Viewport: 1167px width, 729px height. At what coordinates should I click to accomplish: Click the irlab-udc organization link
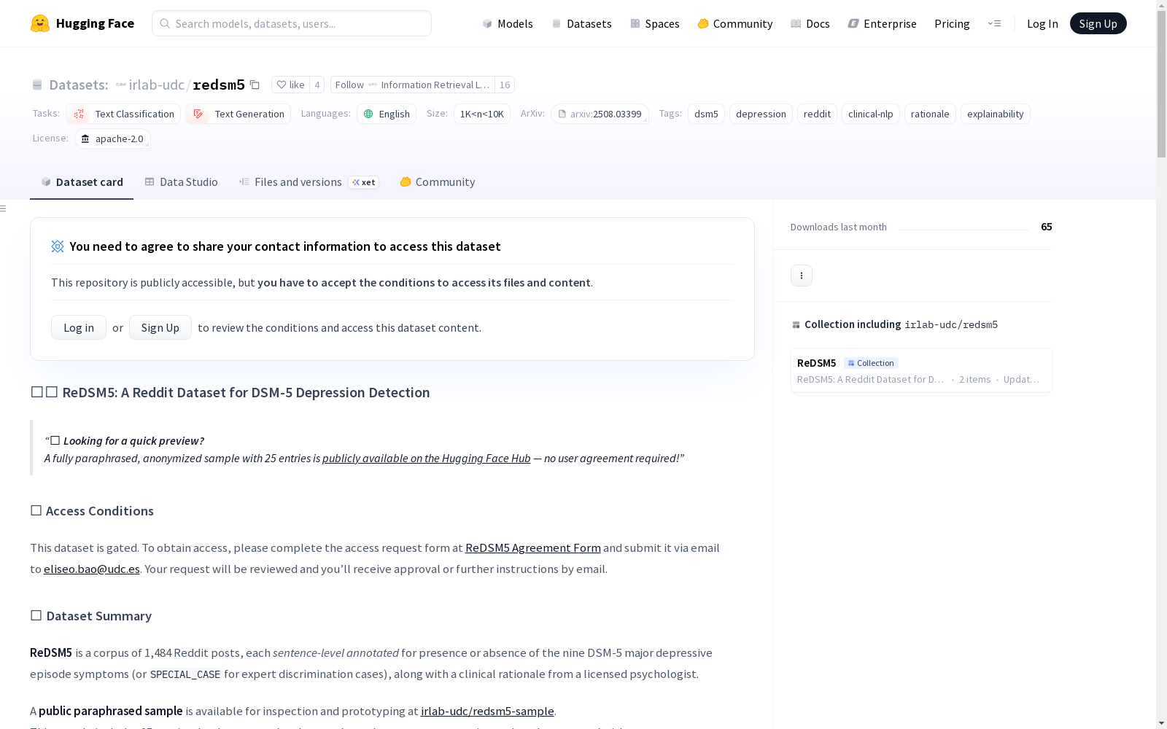(157, 85)
